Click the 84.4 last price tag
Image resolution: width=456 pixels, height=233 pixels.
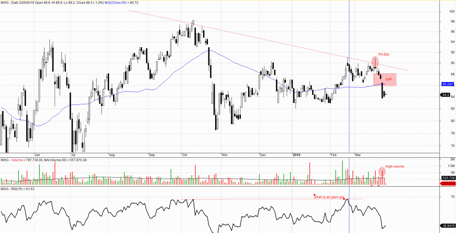pyautogui.click(x=446, y=95)
